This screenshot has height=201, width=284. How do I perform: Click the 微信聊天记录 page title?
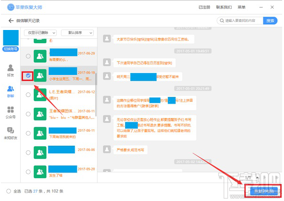coord(28,21)
